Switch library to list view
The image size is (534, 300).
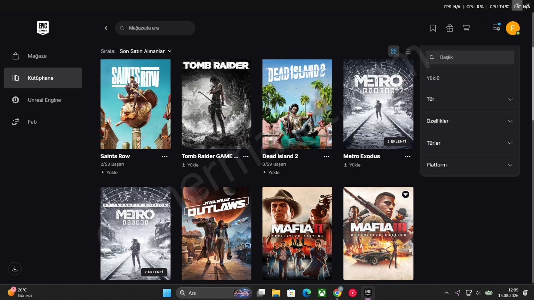click(x=408, y=51)
